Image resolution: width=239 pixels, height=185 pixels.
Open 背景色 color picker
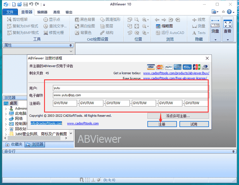pos(83,33)
